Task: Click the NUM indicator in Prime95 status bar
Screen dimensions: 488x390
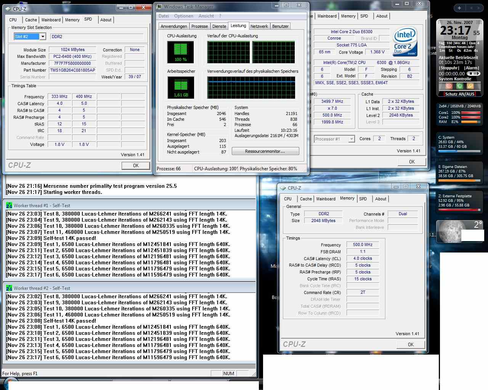Action: point(229,373)
